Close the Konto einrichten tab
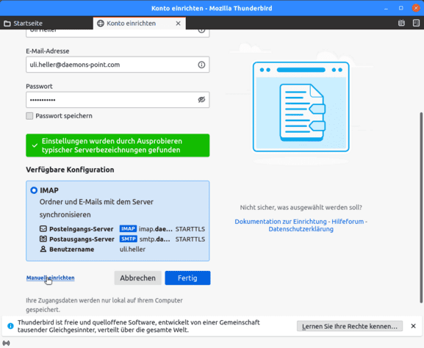Screen dimensions: 424x348 (179, 23)
